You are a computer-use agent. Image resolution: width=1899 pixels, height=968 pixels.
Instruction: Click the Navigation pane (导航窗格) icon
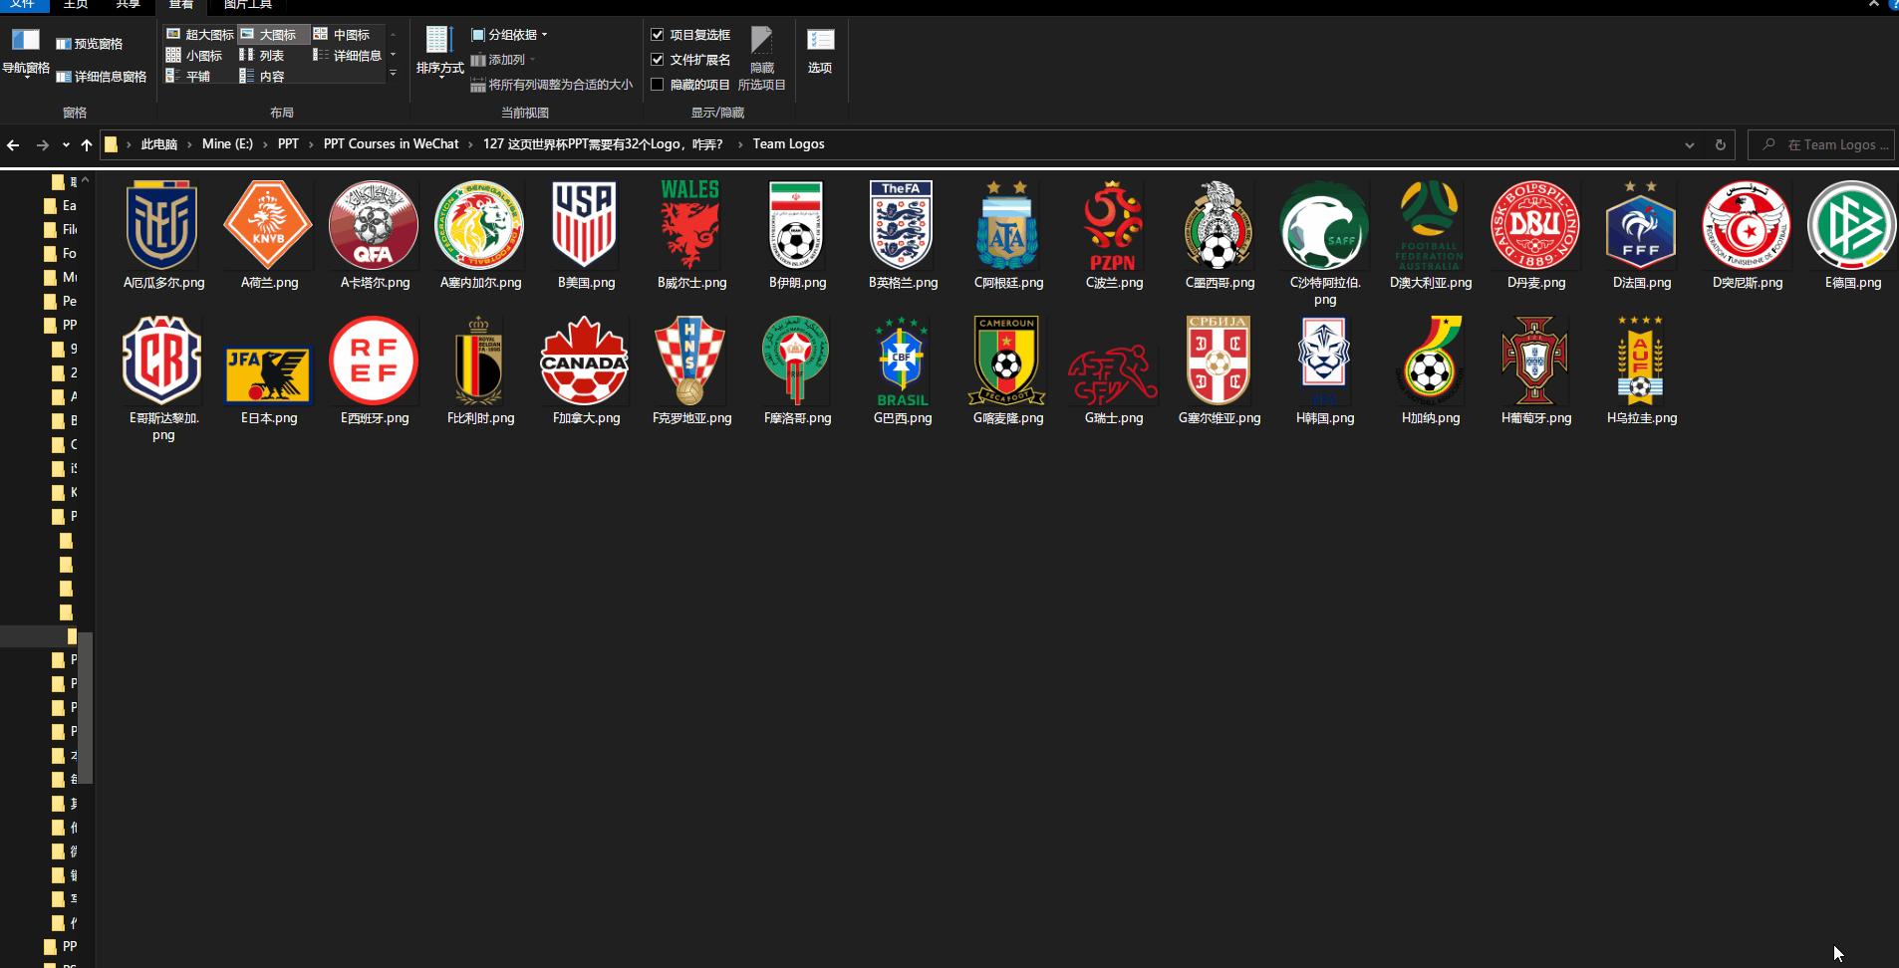pos(26,52)
